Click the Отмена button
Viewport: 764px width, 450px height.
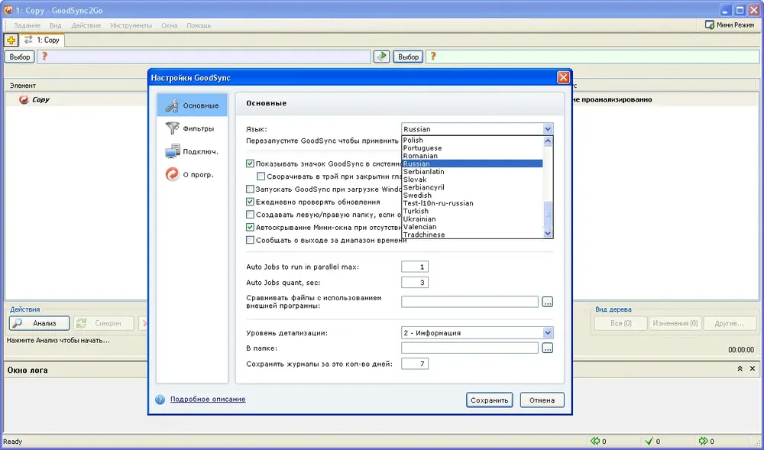[542, 400]
